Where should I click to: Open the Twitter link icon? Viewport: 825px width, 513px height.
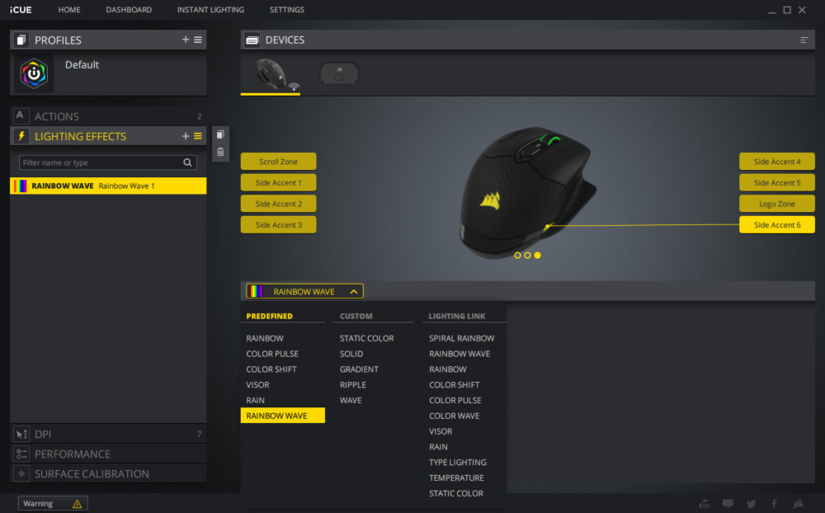pyautogui.click(x=752, y=504)
